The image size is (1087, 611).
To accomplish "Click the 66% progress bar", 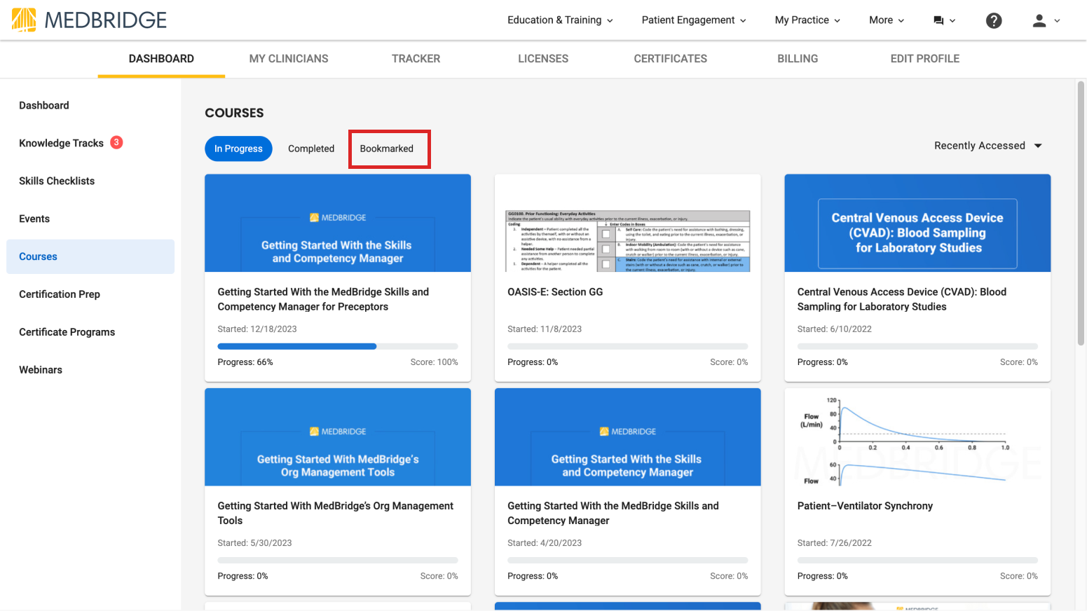I will (x=338, y=346).
